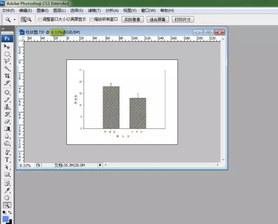Select the Path Selection tool
The width and height of the screenshot is (278, 224).
(x=7, y=167)
